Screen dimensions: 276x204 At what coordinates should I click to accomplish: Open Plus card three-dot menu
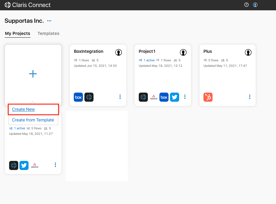[250, 97]
